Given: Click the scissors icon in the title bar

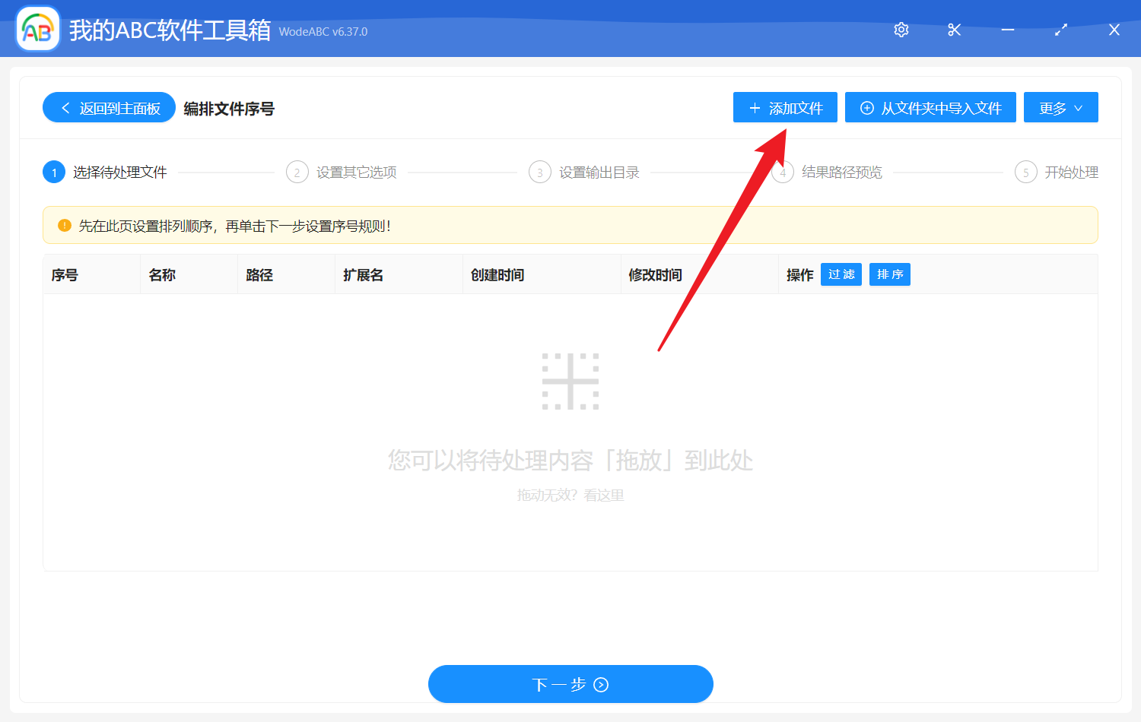Looking at the screenshot, I should (x=954, y=29).
